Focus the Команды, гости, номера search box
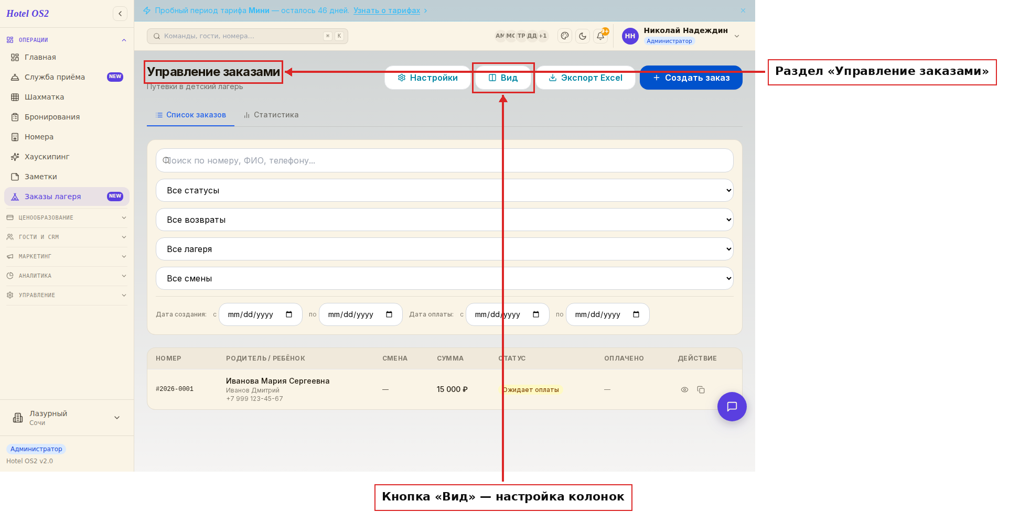1009x523 pixels. (x=248, y=36)
